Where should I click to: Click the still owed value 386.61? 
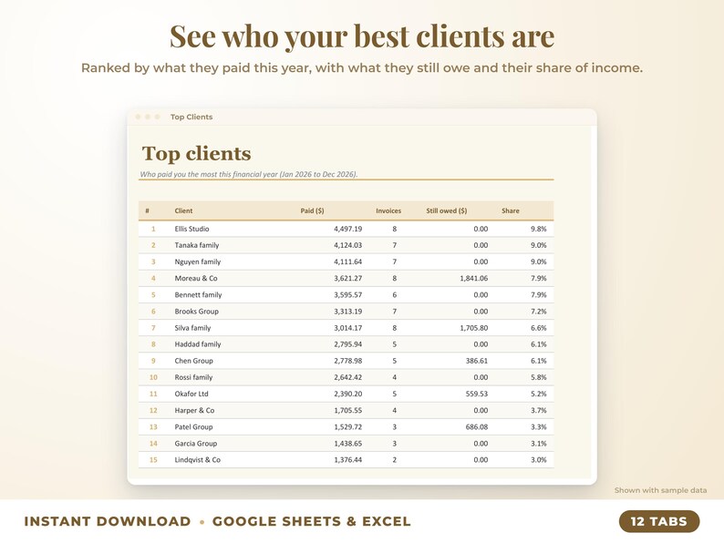click(477, 361)
